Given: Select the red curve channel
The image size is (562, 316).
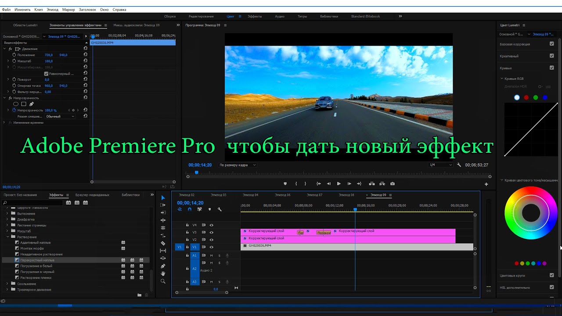Looking at the screenshot, I should coord(526,97).
